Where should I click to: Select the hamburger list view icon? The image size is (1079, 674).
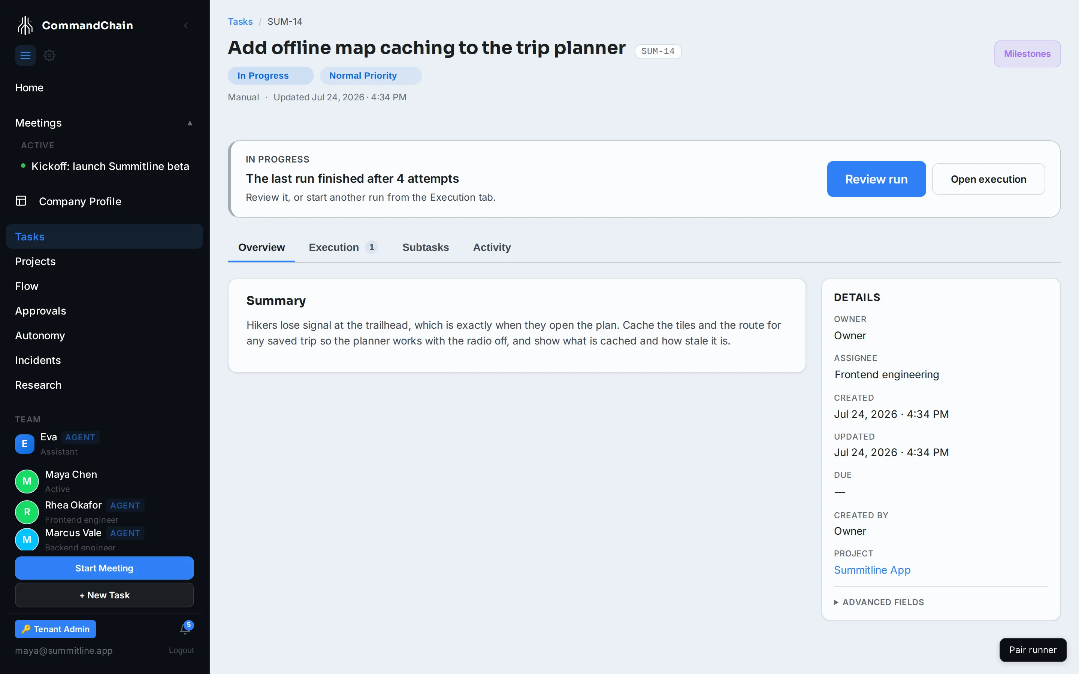[25, 55]
